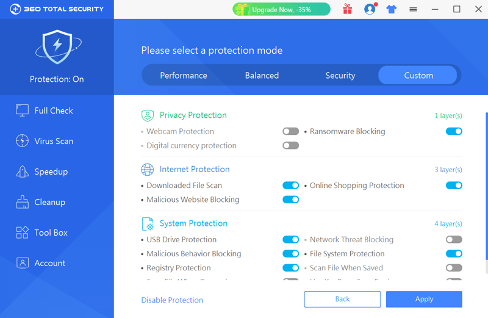Image resolution: width=488 pixels, height=318 pixels.
Task: Click the protection shield lightning icon
Action: coord(58,47)
